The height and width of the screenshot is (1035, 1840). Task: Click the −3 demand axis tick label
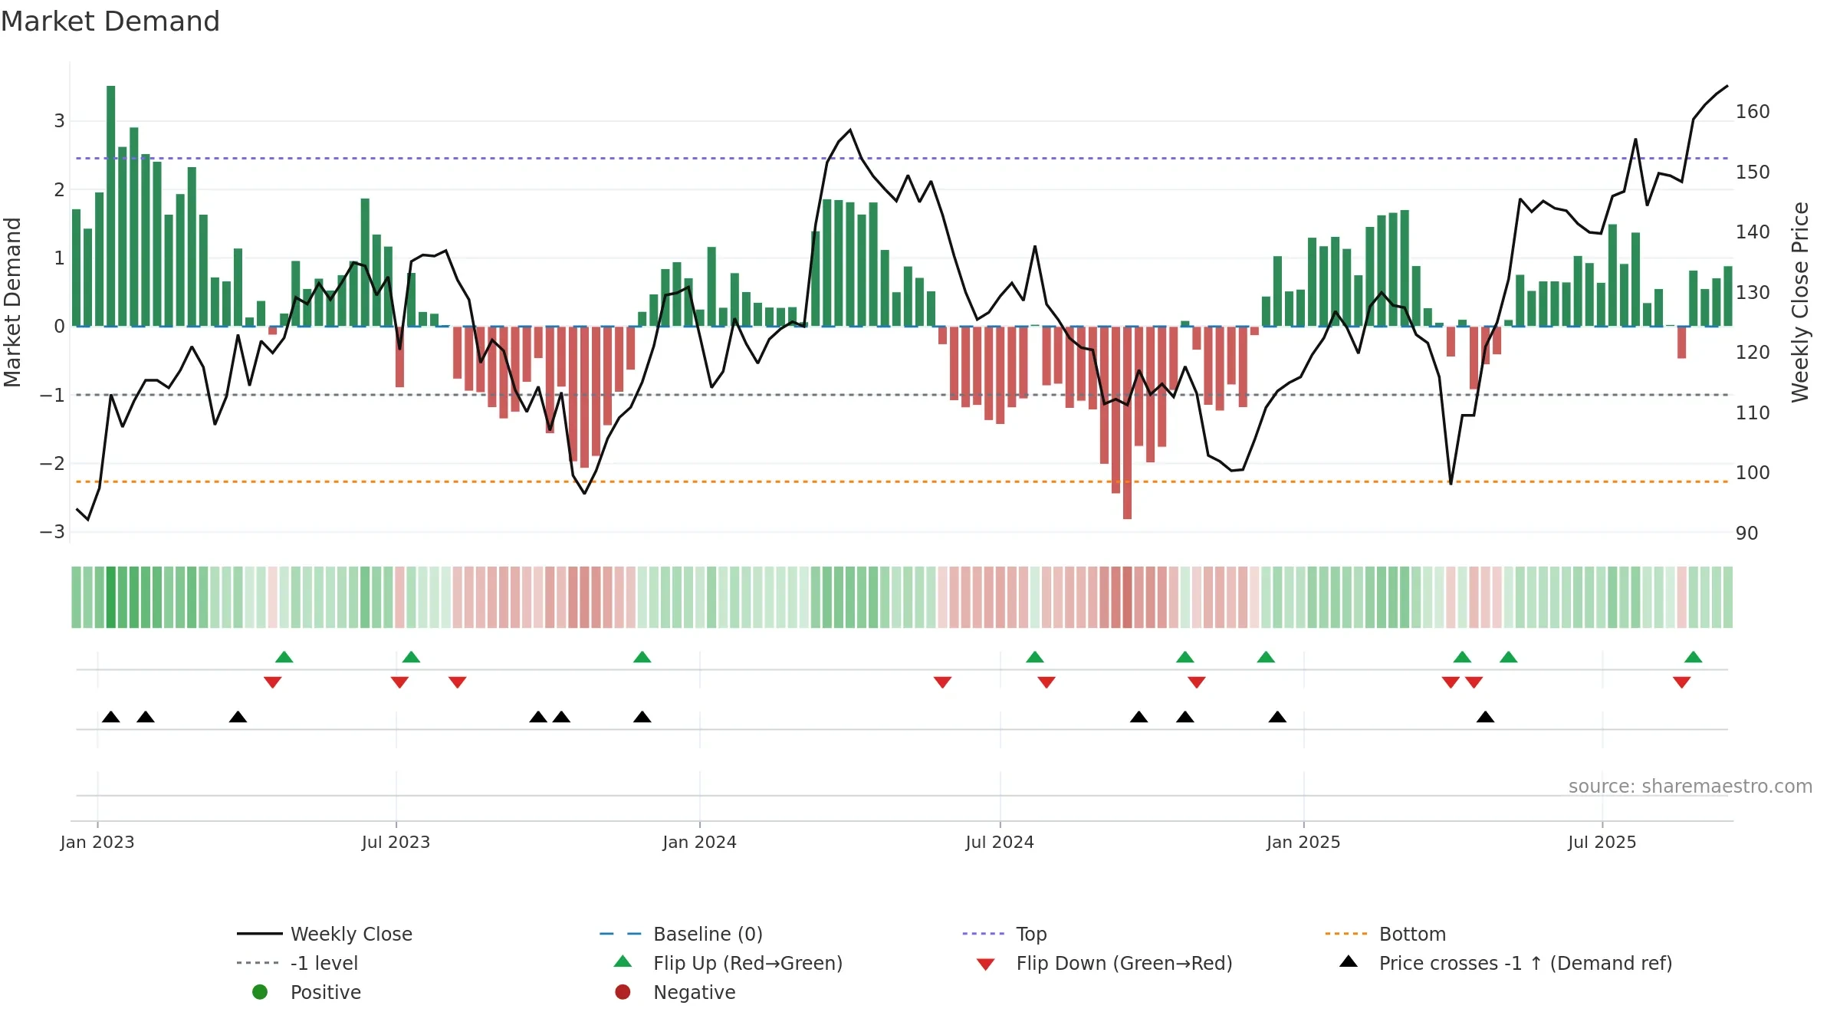point(52,532)
